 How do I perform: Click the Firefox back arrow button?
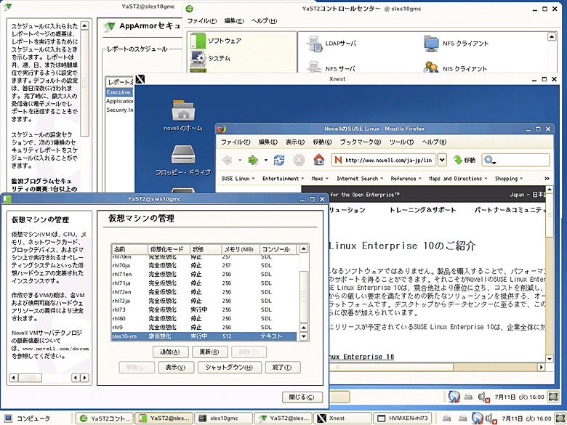click(x=228, y=160)
